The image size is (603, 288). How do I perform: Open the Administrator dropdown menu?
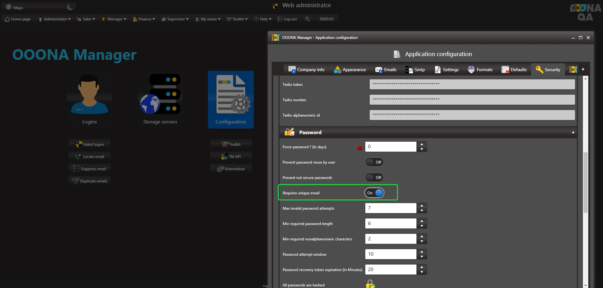tap(55, 19)
